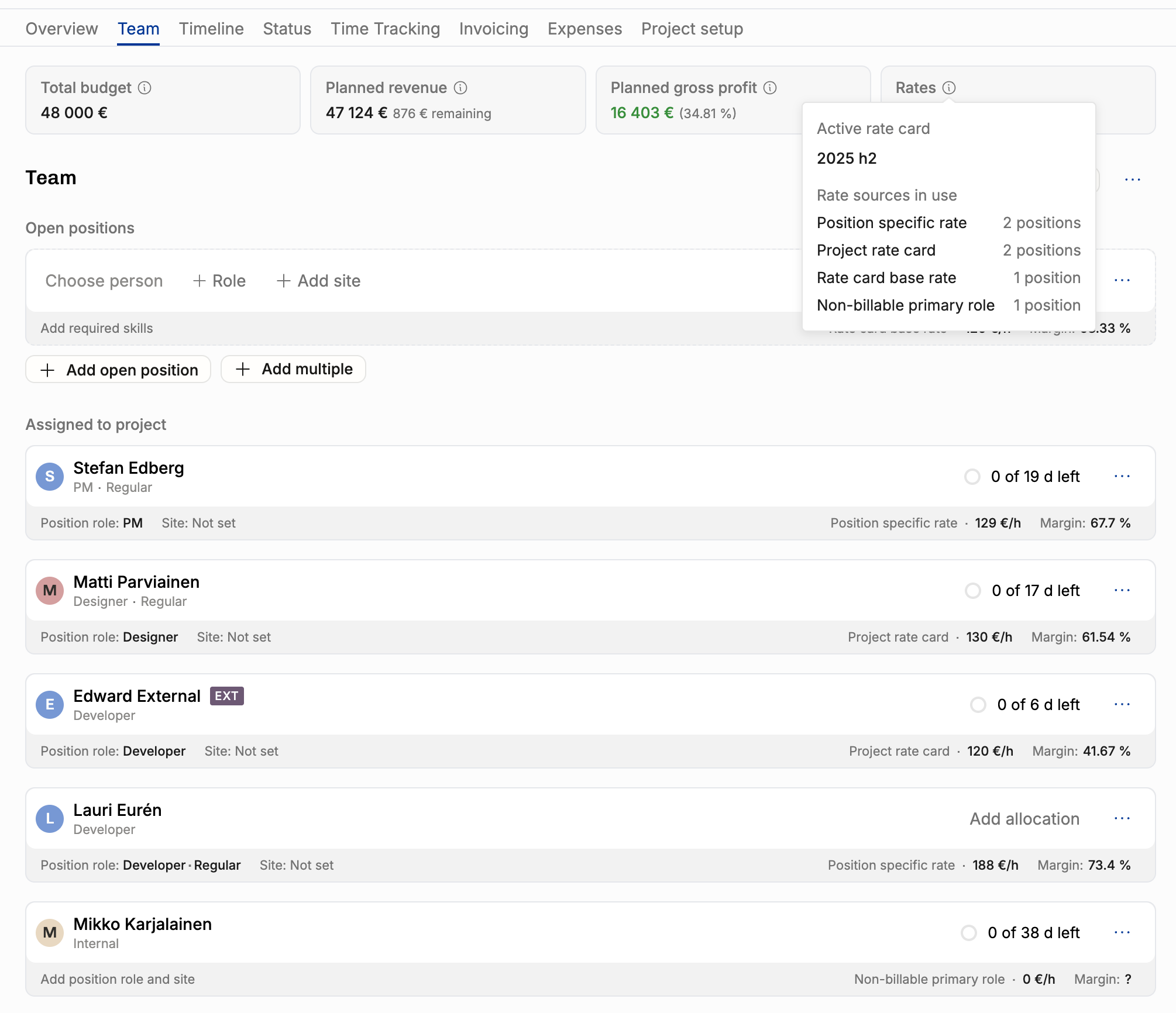Open Matti Parviainen's three-dot menu

click(x=1122, y=590)
